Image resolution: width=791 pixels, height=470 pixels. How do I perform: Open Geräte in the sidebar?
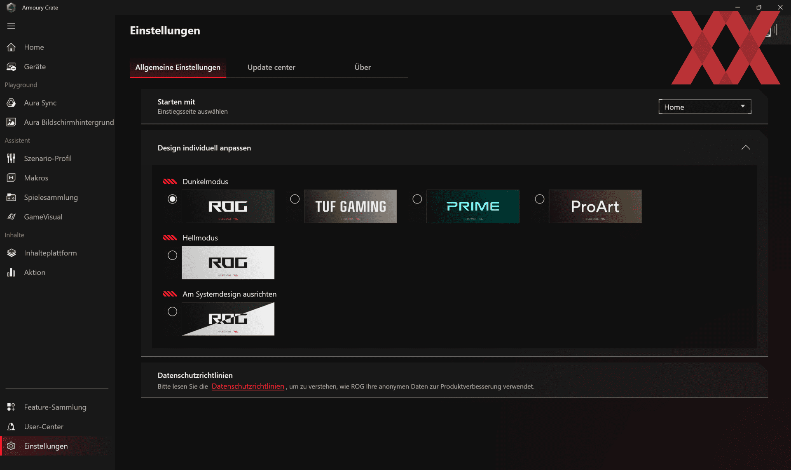tap(35, 67)
